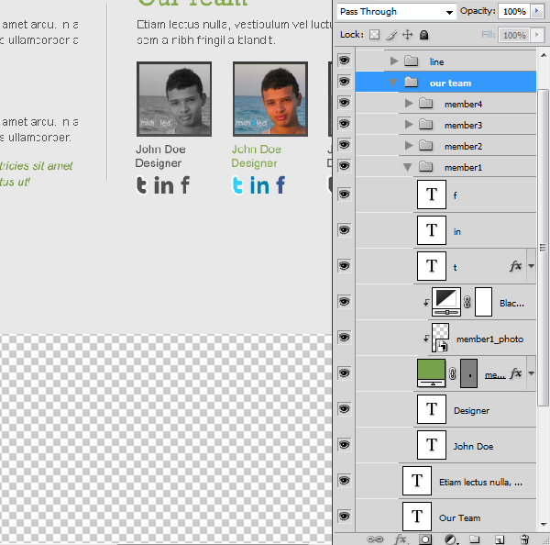Hide the Black & White adjustment layer
This screenshot has width=550, height=545.
point(344,302)
